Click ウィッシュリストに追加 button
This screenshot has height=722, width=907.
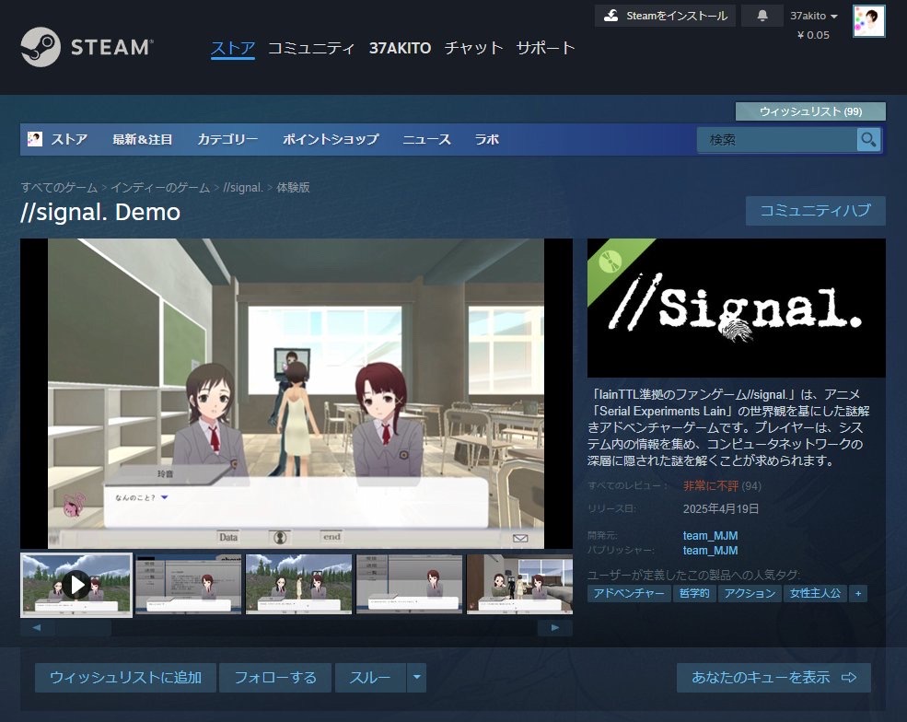point(125,678)
